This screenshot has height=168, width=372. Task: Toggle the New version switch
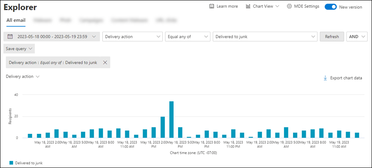tap(330, 7)
